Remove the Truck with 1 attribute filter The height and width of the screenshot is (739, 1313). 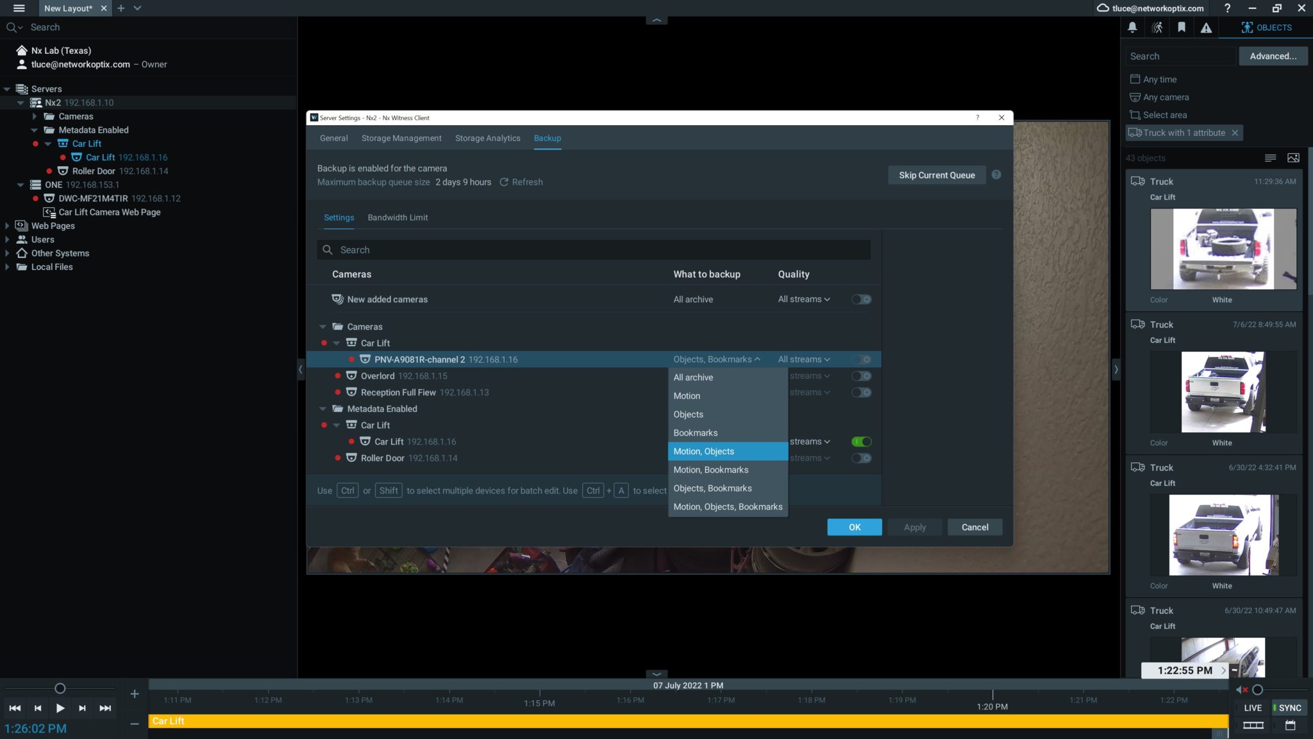click(x=1235, y=133)
